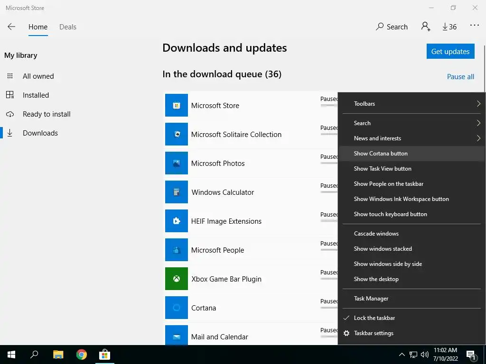Expand the Toolbars submenu
Screen dimensions: 486x364
pos(411,104)
